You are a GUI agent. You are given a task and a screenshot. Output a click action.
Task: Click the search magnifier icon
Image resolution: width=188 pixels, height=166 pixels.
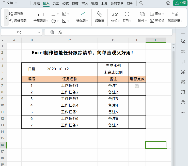coord(141,3)
